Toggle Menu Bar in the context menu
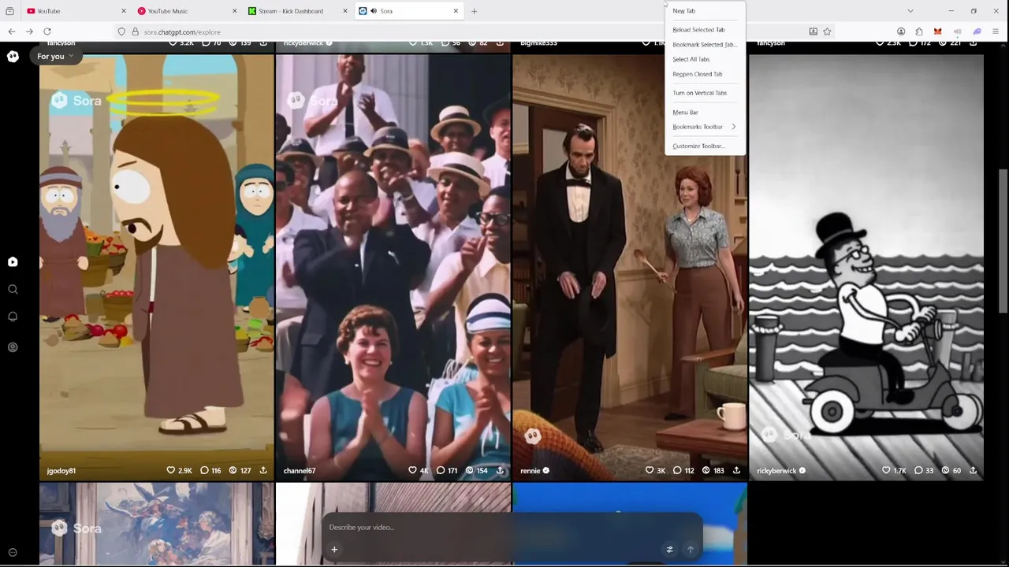 (x=685, y=112)
